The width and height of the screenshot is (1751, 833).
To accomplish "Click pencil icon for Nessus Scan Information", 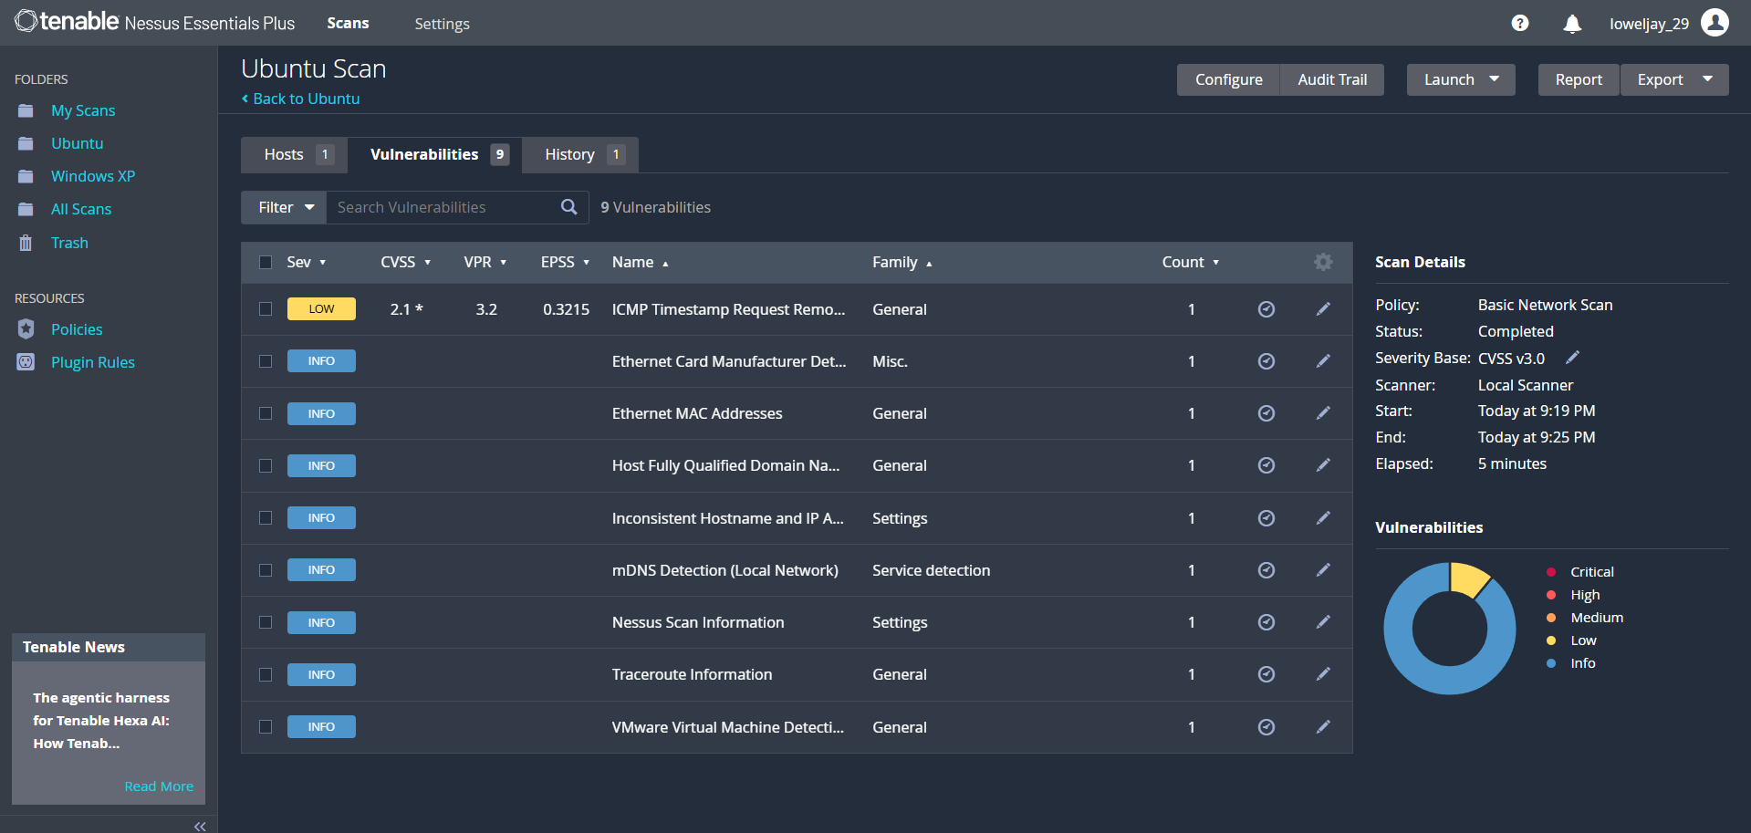I will pos(1322,622).
